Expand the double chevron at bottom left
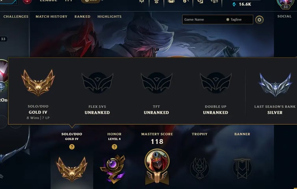The height and width of the screenshot is (189, 297). click(2, 176)
